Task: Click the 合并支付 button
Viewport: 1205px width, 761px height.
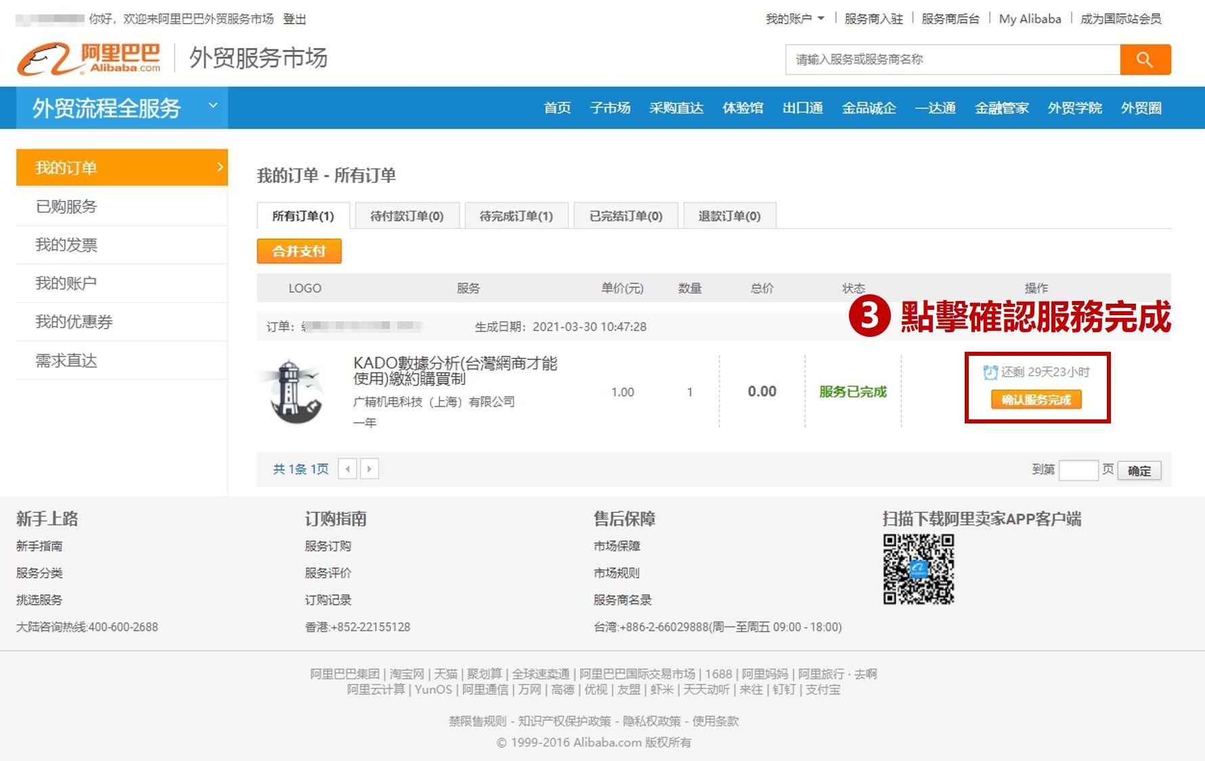Action: pyautogui.click(x=299, y=251)
